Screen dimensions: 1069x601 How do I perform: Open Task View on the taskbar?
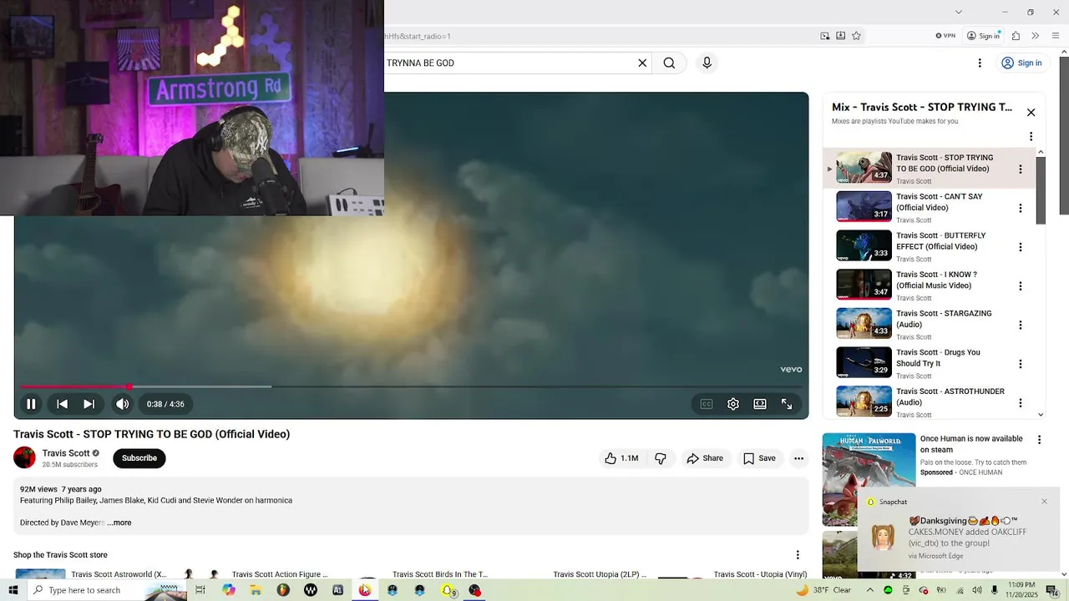[200, 590]
